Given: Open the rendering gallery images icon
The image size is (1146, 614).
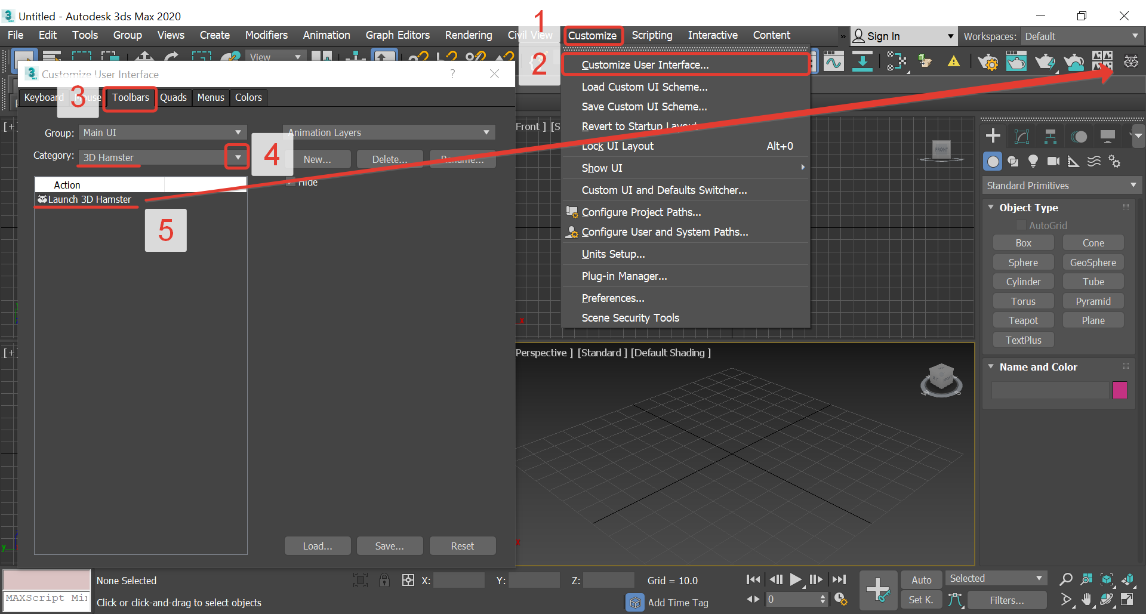Looking at the screenshot, I should pyautogui.click(x=1102, y=61).
